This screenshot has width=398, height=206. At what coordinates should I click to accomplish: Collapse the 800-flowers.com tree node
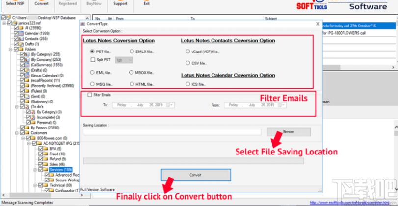point(23,138)
